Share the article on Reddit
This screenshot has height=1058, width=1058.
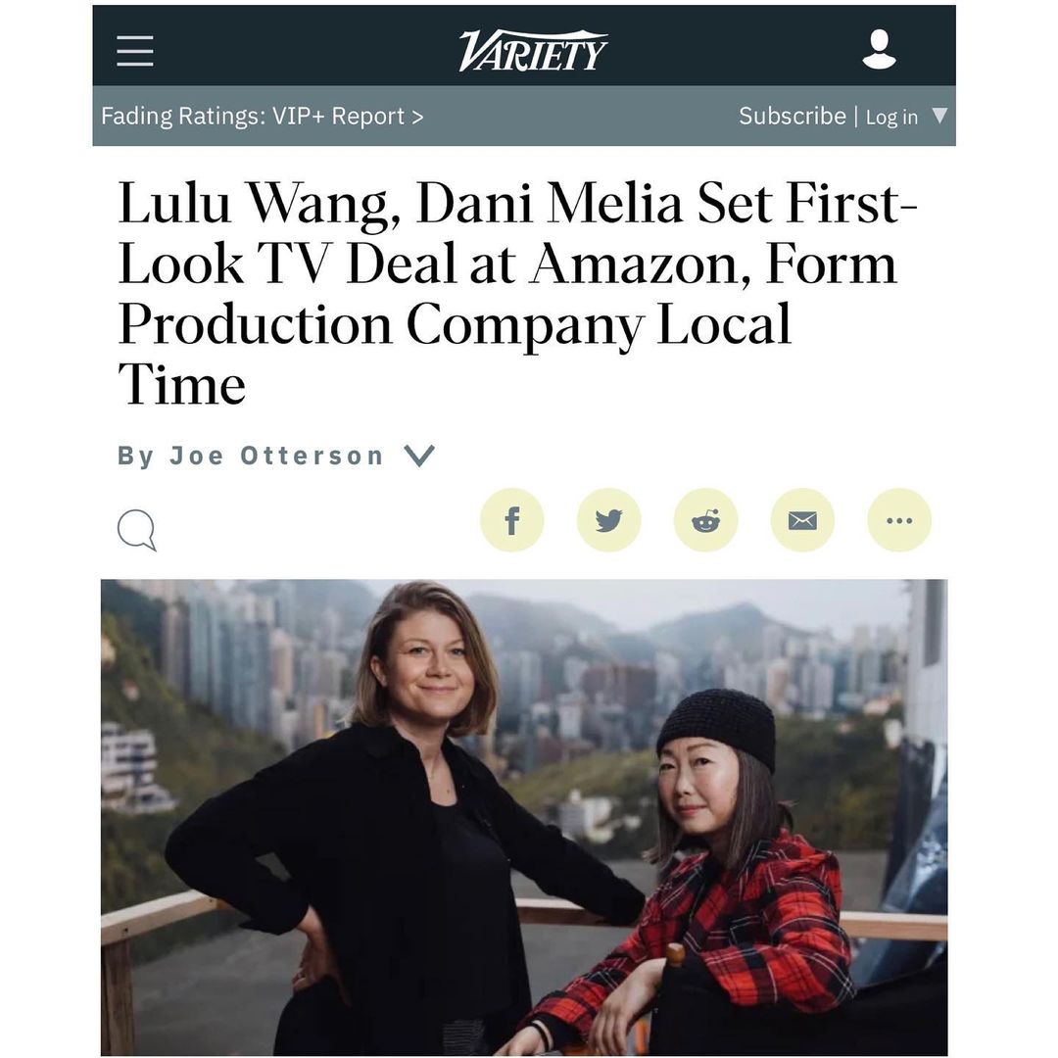(x=705, y=520)
